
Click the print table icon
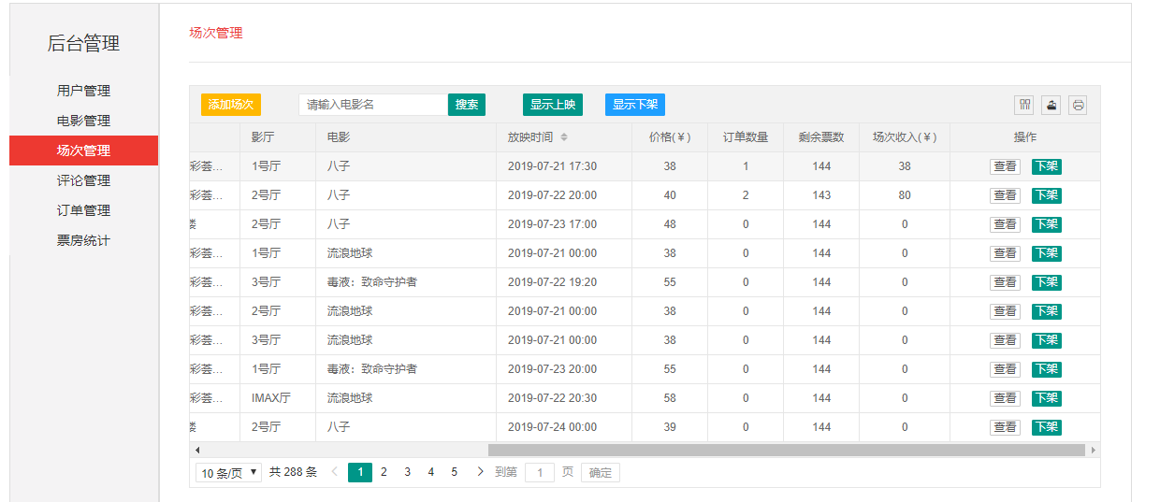(1078, 105)
